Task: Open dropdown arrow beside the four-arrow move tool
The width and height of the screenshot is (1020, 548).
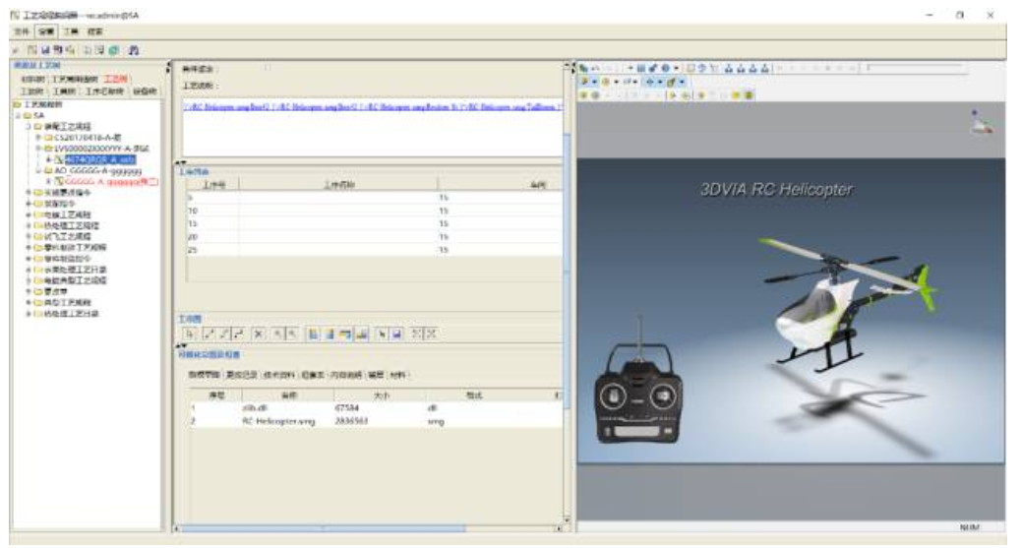Action: tap(660, 82)
